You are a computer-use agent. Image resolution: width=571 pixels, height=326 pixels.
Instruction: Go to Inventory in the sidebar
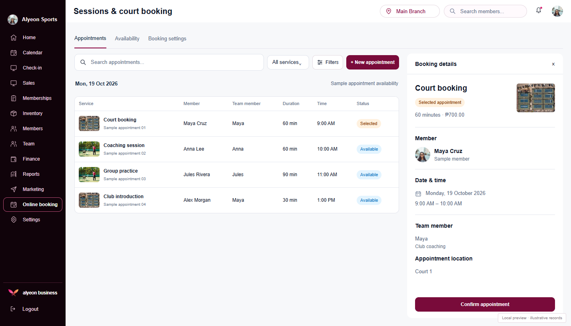33,113
